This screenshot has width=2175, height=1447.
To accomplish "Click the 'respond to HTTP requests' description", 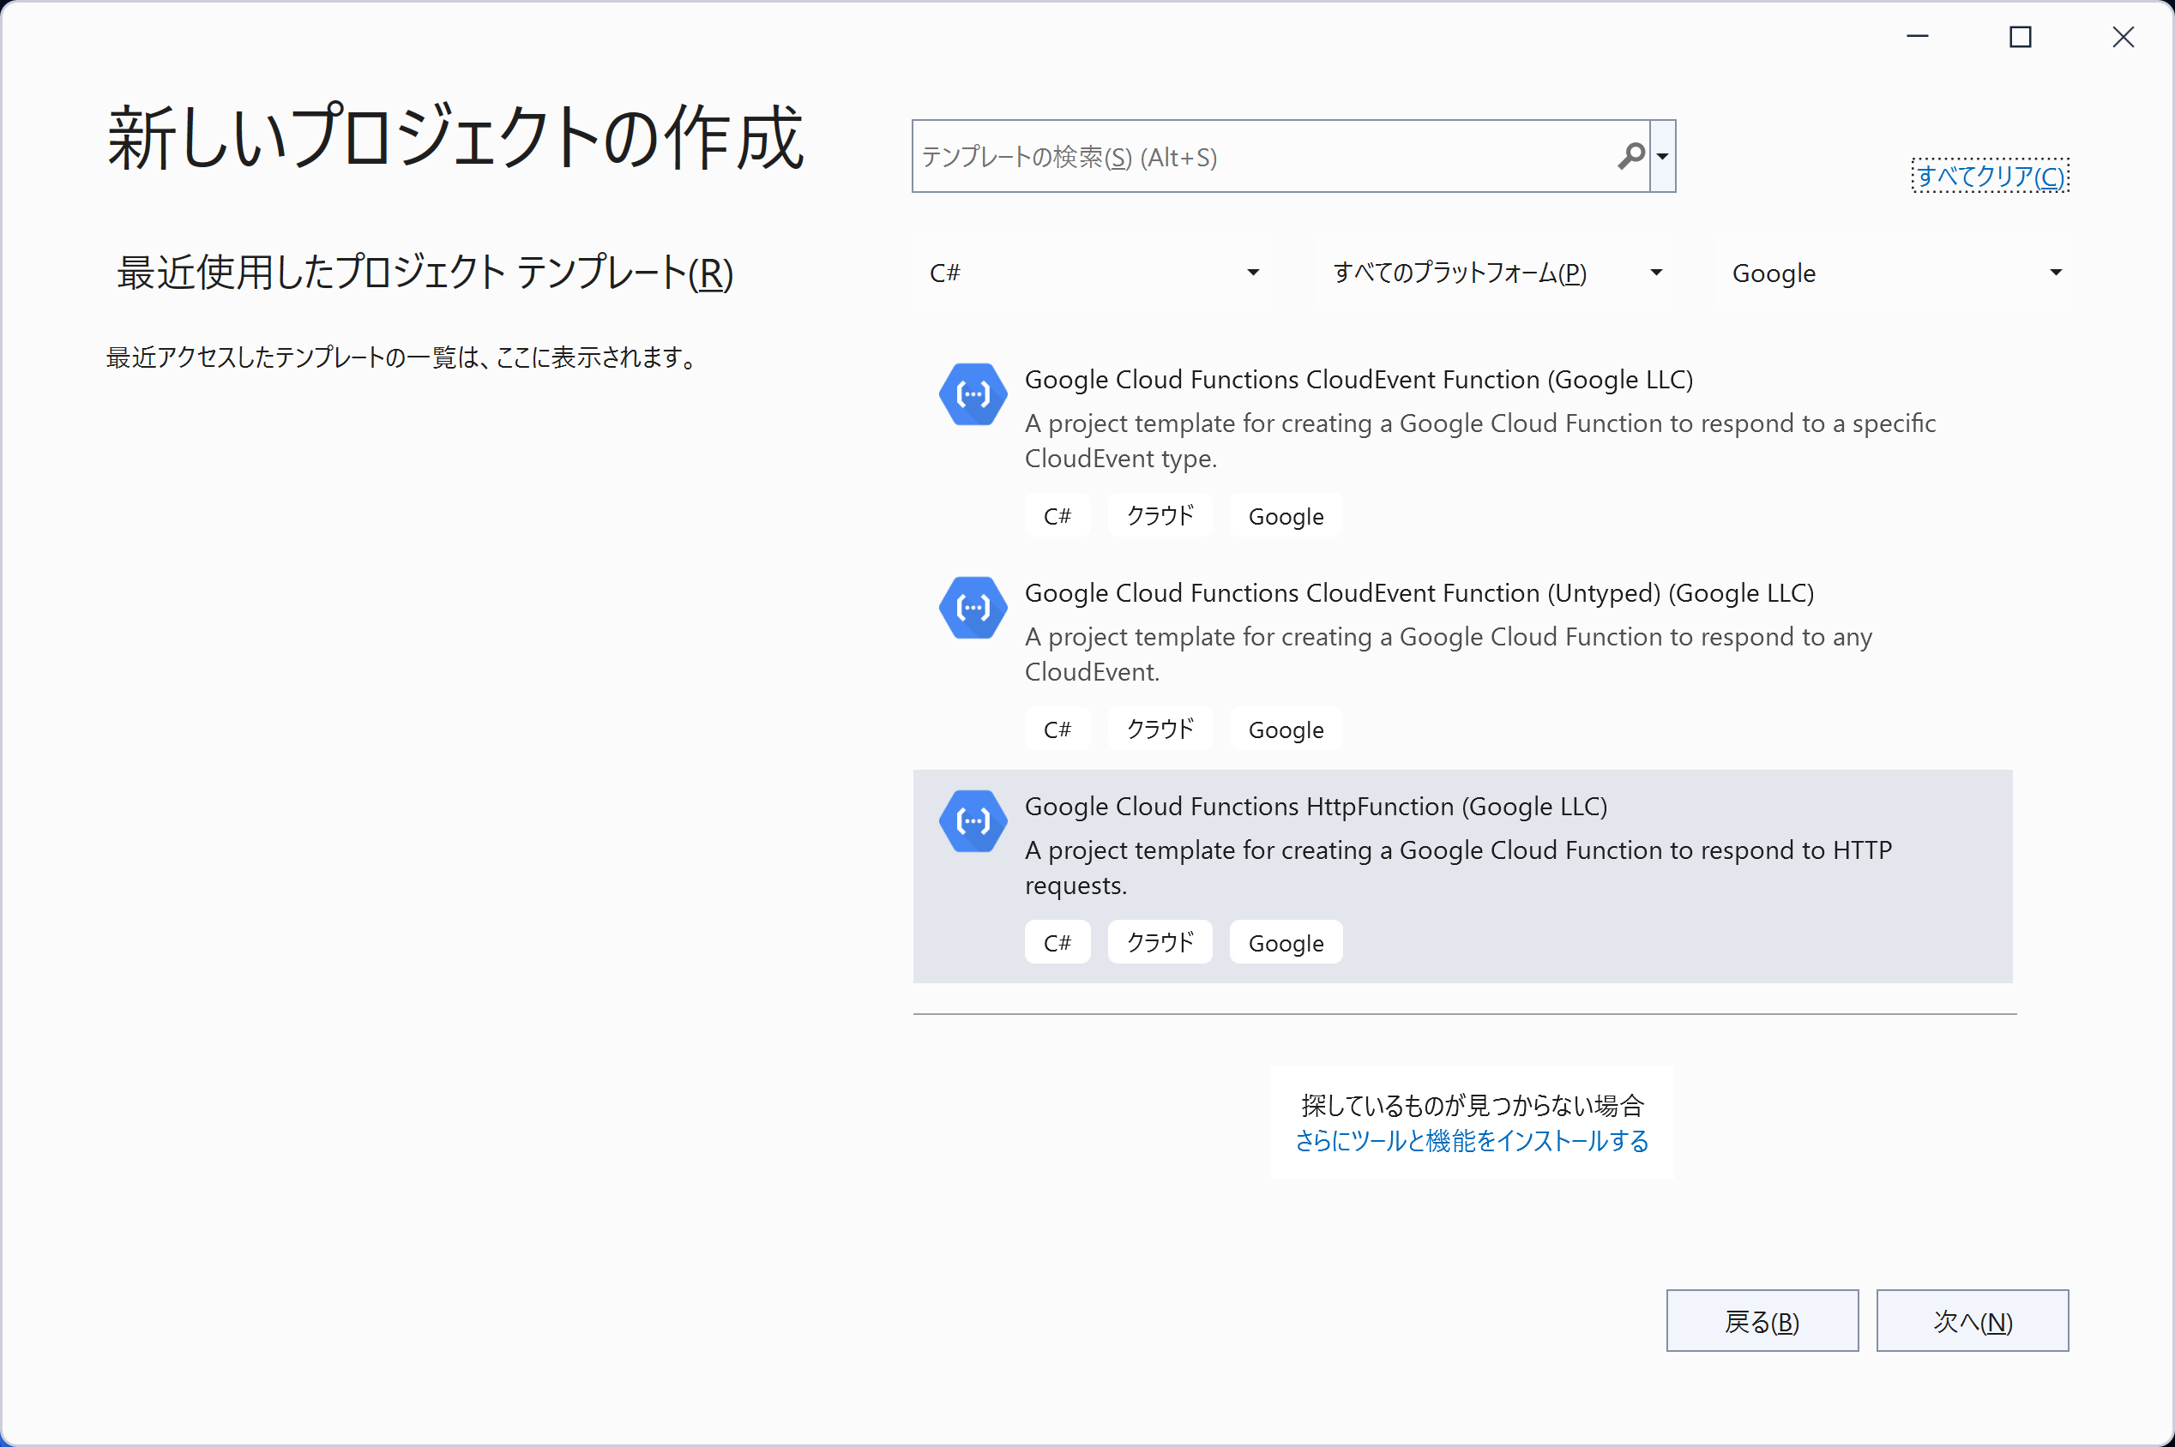I will [x=1458, y=867].
